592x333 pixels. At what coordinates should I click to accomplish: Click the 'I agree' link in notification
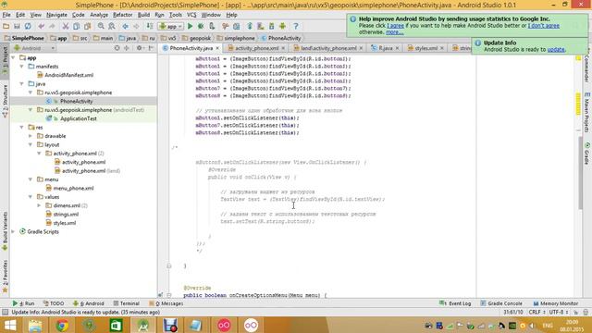pos(395,26)
